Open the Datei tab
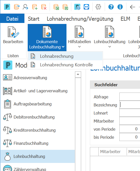140x171 pixels. click(12, 19)
